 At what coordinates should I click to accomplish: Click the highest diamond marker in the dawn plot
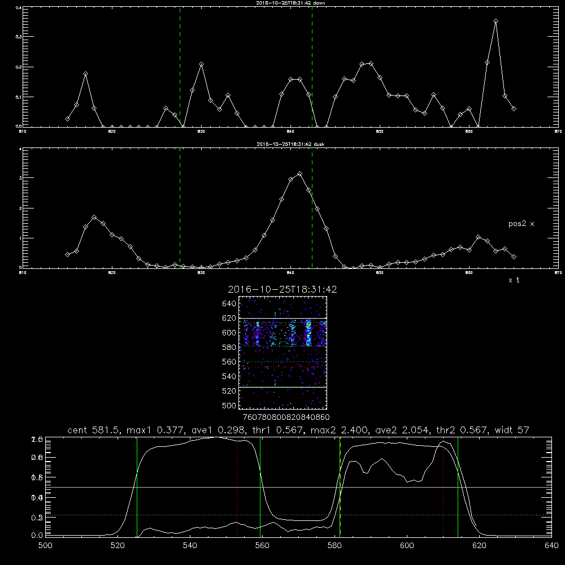[496, 21]
